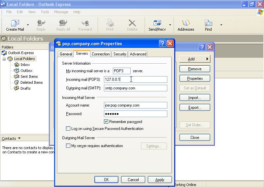Click the Deleted Items folder icon
Screen dimensions: 264x188
(x=16, y=82)
